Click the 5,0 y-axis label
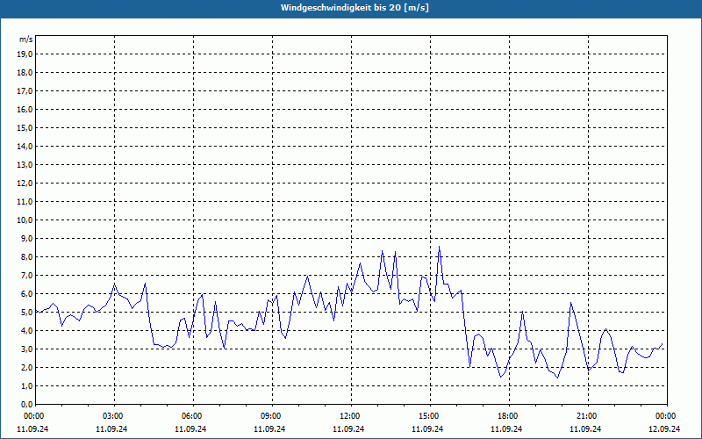Image resolution: width=702 pixels, height=439 pixels. pos(26,313)
